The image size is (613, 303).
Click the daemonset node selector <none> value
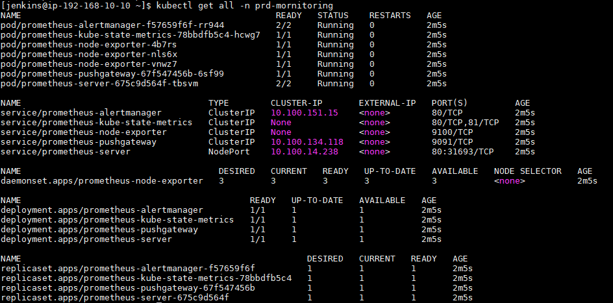click(509, 181)
